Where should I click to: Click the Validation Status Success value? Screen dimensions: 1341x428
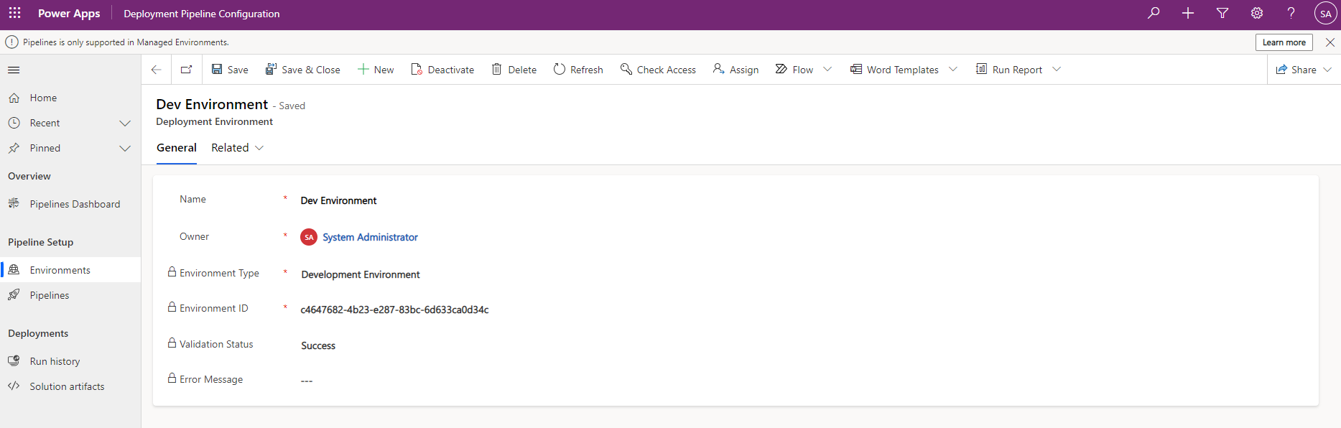(x=318, y=345)
